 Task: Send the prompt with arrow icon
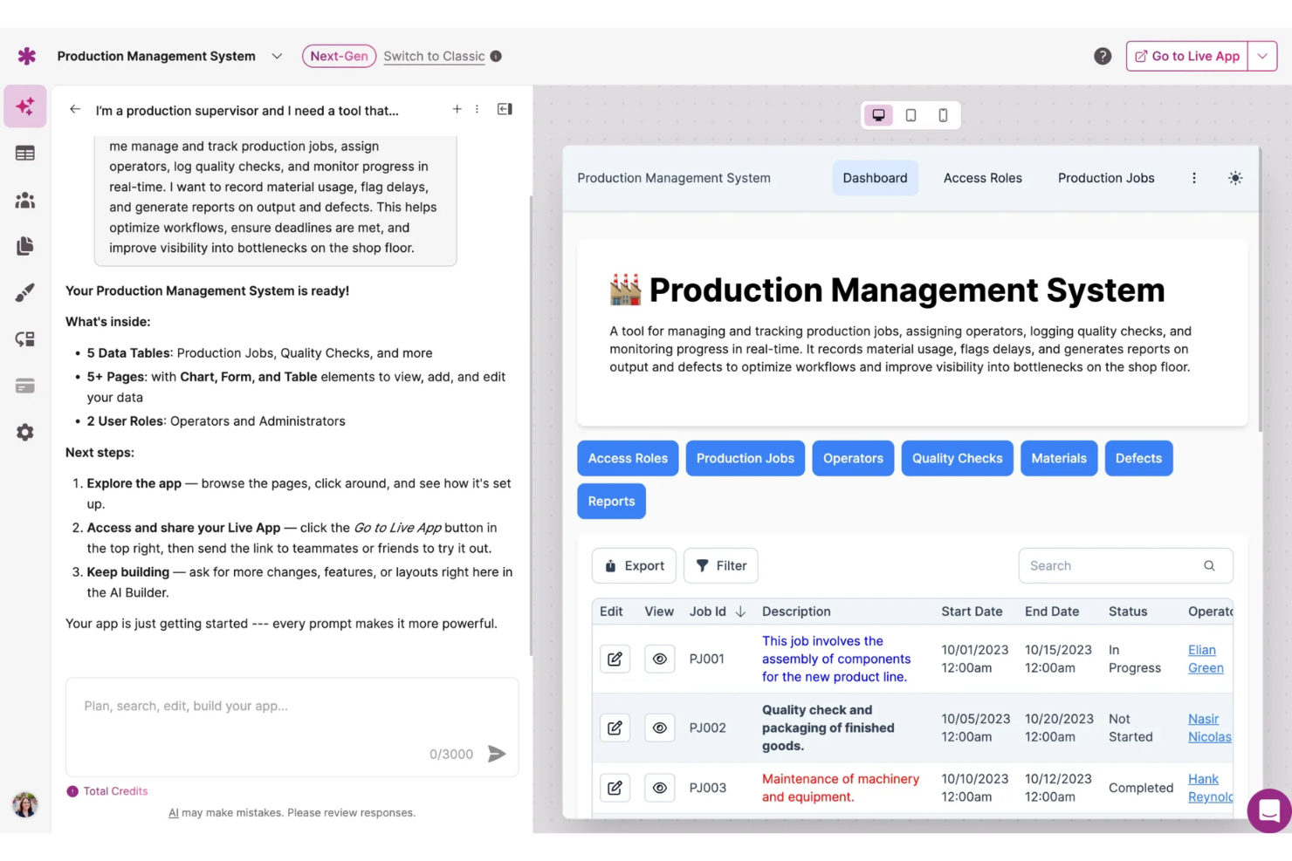point(497,754)
